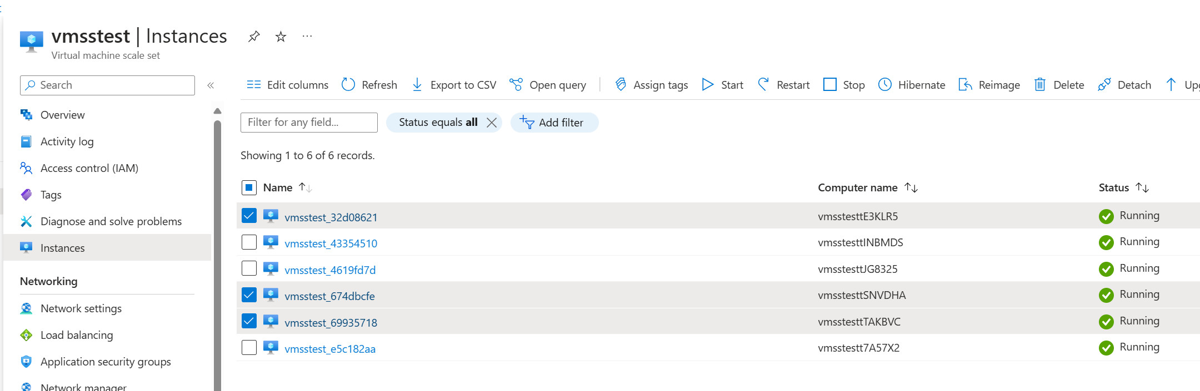This screenshot has height=391, width=1200.
Task: Delete the selected instances
Action: (x=1059, y=85)
